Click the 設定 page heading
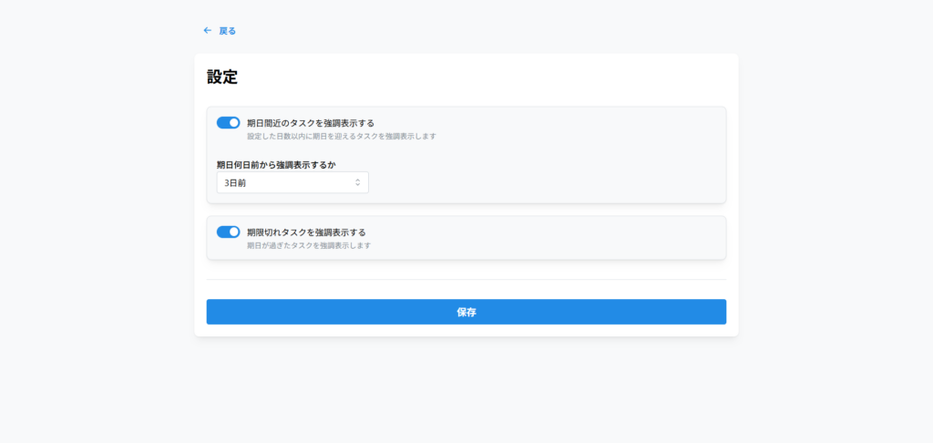933x443 pixels. [222, 77]
